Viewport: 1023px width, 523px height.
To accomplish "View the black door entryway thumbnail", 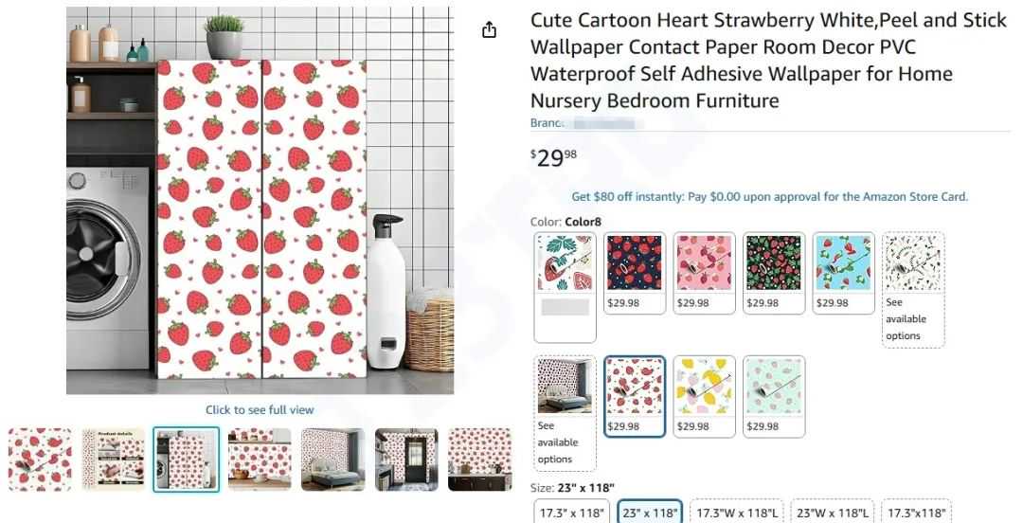I will (x=406, y=460).
